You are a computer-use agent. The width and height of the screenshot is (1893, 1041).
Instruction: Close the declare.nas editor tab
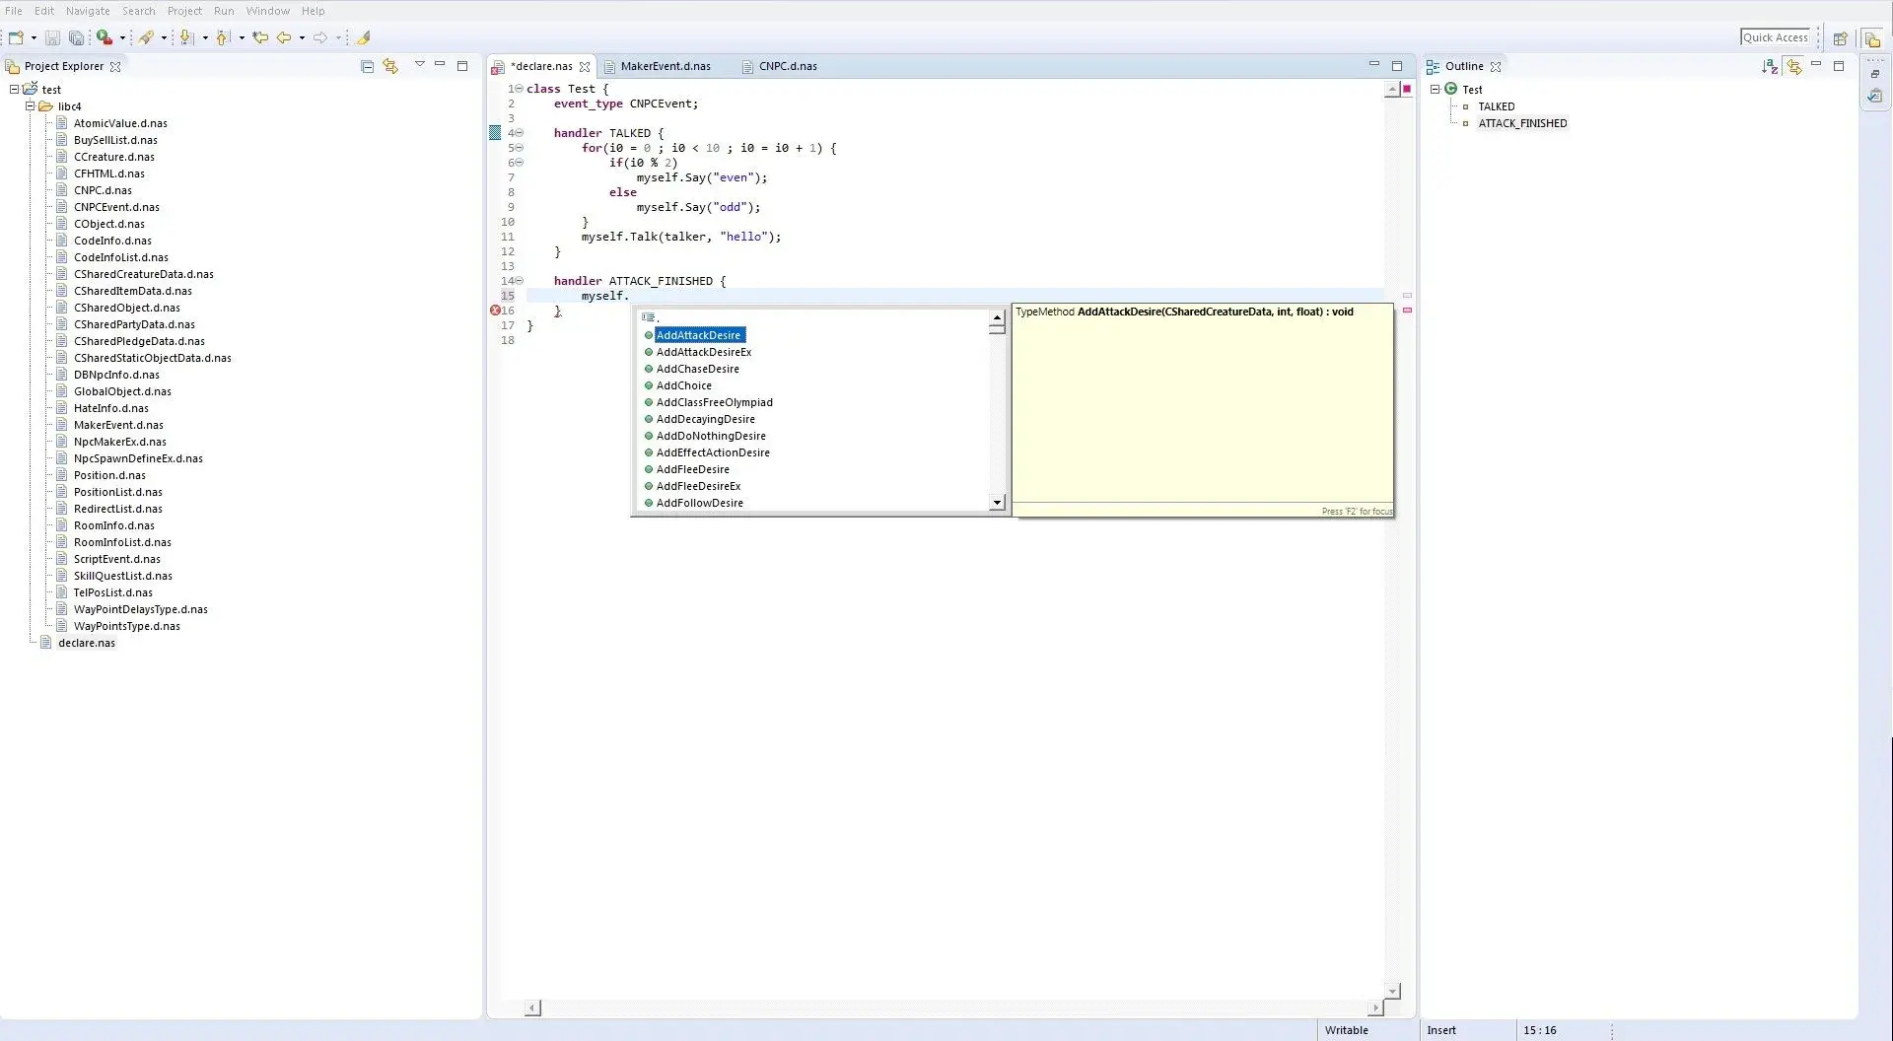pos(585,66)
